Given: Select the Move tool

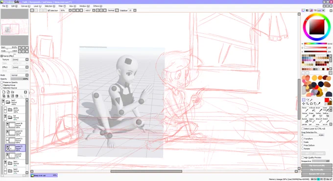Looking at the screenshot, I should (304, 103).
